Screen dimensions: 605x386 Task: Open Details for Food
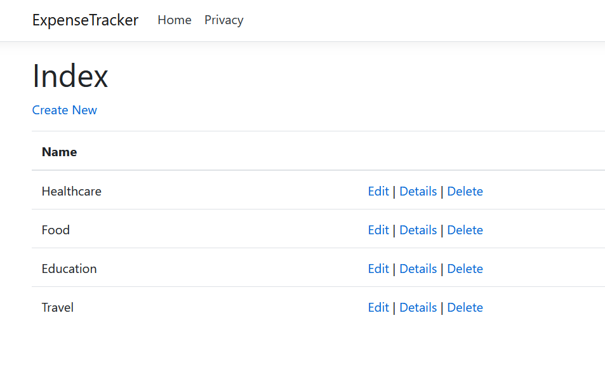click(418, 230)
